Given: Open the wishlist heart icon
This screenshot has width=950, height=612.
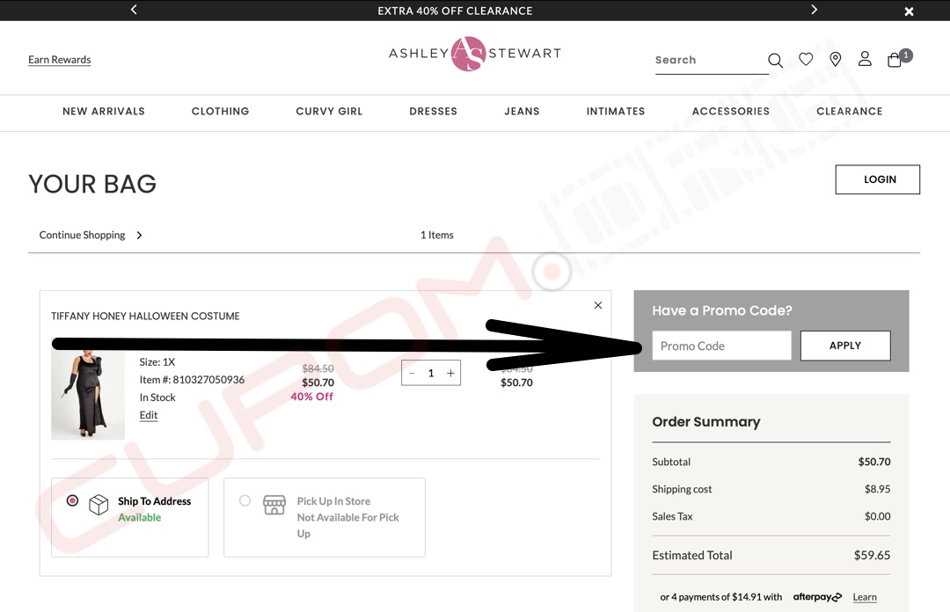Looking at the screenshot, I should 806,59.
